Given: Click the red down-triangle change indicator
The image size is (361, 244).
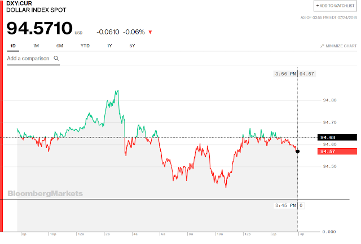Looking at the screenshot, I should coord(149,32).
